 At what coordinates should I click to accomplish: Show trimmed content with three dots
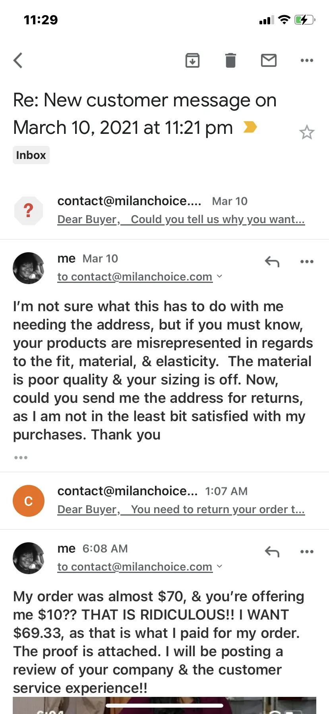[x=21, y=457]
